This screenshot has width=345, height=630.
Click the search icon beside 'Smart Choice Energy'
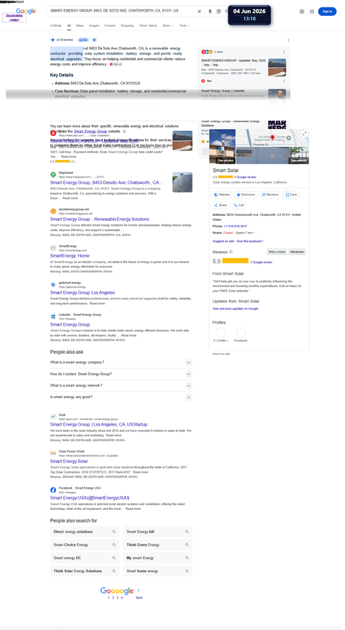114,545
